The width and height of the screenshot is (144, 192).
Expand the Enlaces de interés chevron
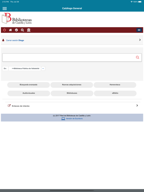click(x=137, y=105)
